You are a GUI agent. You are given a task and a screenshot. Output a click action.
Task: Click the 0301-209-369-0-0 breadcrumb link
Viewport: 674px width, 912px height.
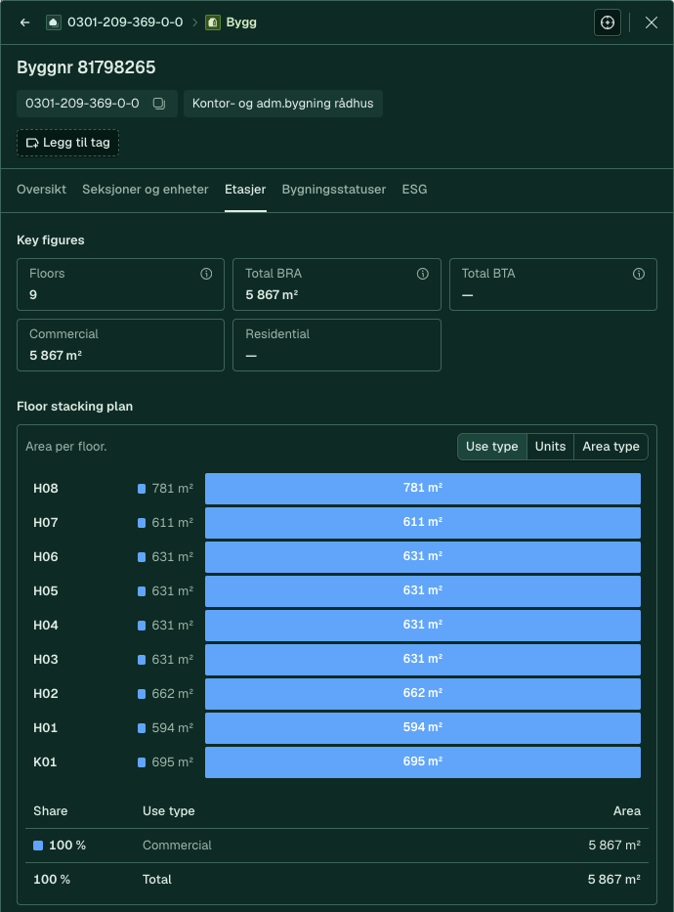click(x=125, y=22)
